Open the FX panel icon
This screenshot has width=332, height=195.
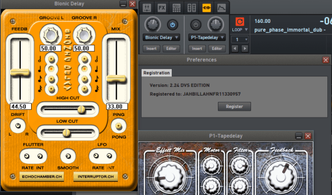click(x=162, y=8)
